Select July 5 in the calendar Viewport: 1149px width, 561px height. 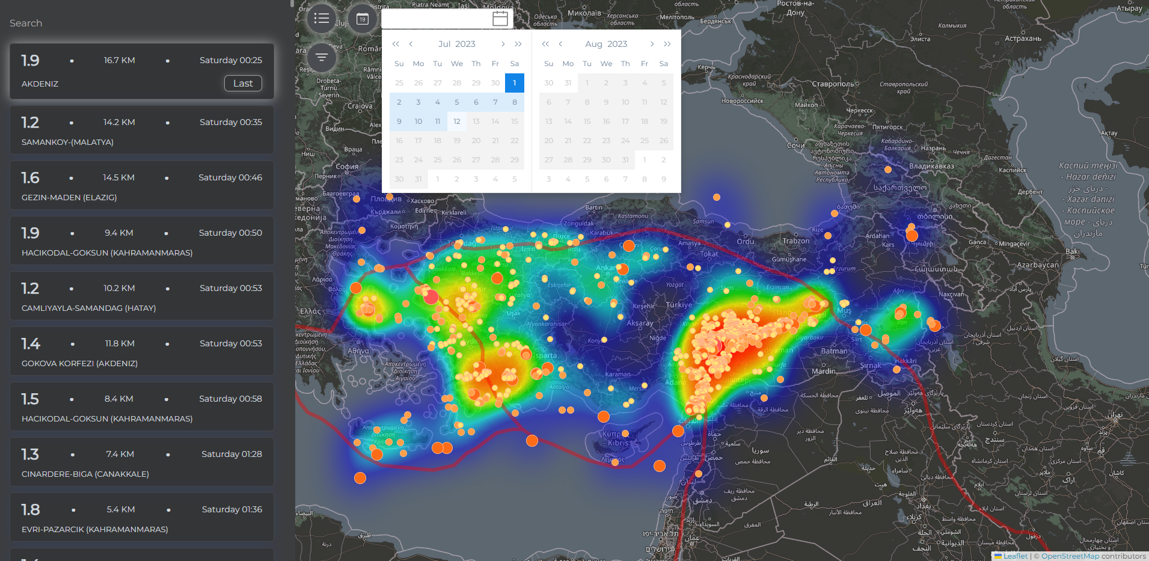tap(457, 102)
